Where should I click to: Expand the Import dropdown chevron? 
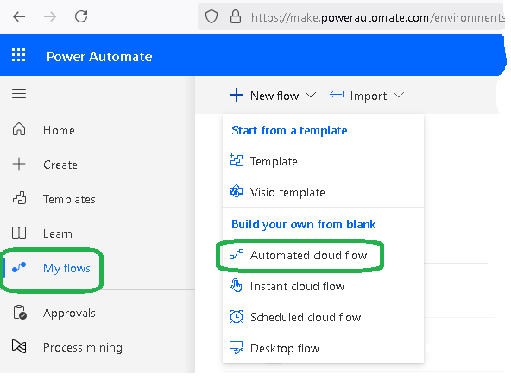pyautogui.click(x=399, y=96)
